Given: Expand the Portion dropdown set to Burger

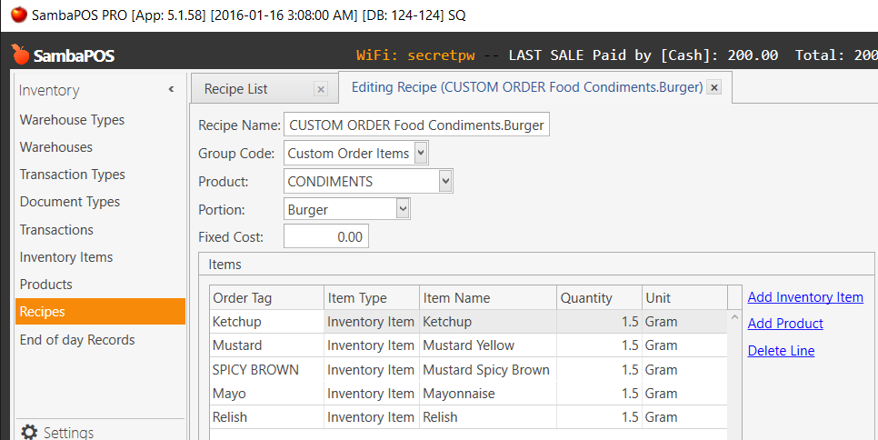Looking at the screenshot, I should [x=403, y=209].
